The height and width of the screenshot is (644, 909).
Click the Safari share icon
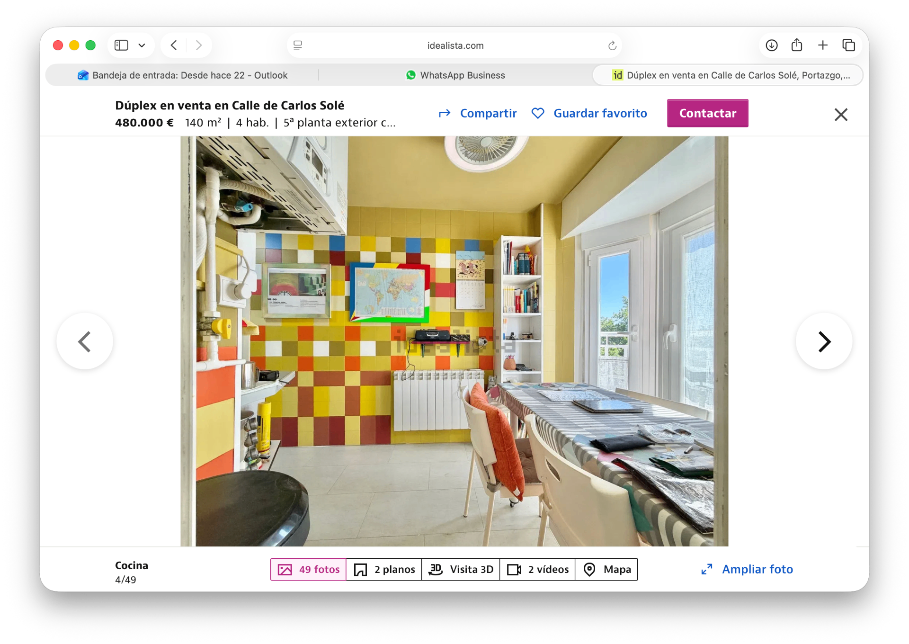point(797,45)
